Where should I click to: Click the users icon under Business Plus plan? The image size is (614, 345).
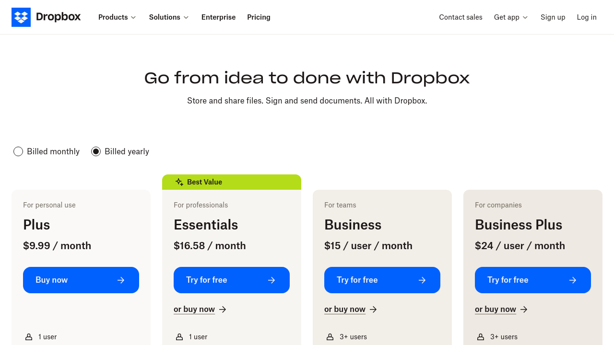coord(481,337)
